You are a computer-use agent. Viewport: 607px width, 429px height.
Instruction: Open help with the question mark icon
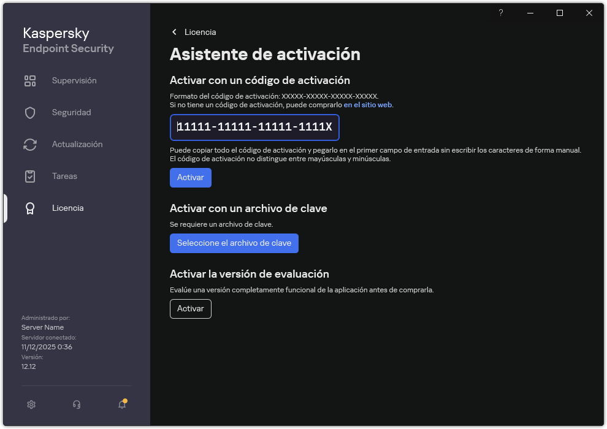click(x=500, y=13)
